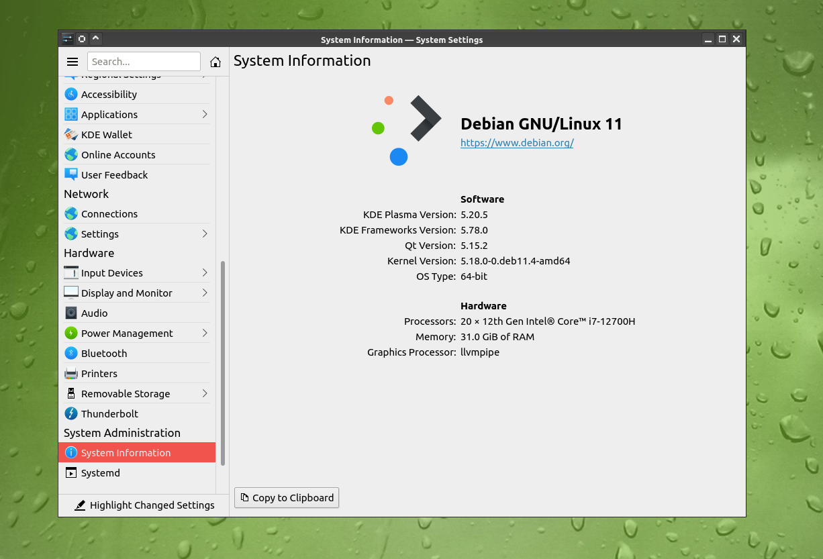Click the Qt Version value 5.15.2
Viewport: 823px width, 559px height.
tap(474, 246)
